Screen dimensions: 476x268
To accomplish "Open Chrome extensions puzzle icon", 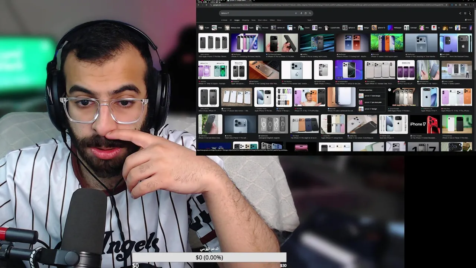I will pyautogui.click(x=460, y=5).
